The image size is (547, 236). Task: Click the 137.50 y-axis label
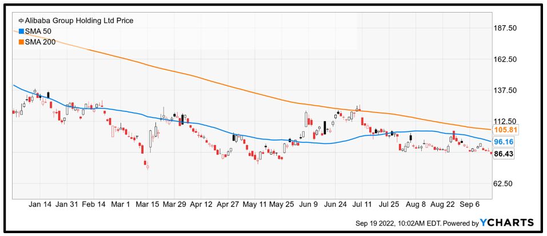(x=506, y=90)
